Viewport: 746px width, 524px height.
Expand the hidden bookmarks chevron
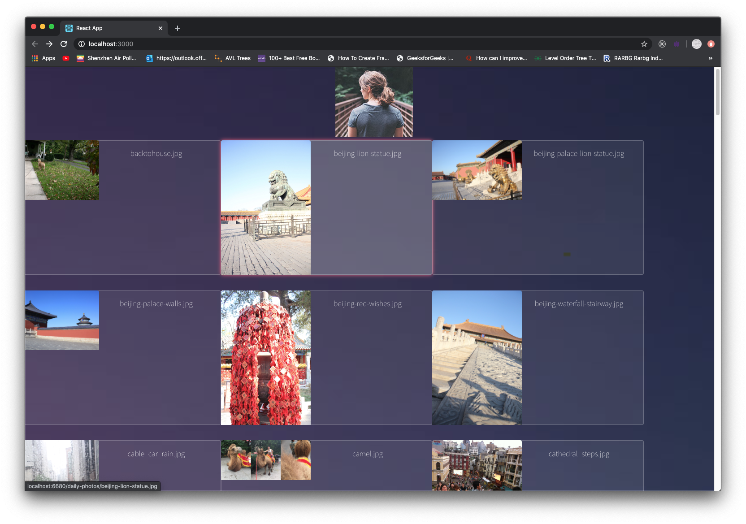[x=710, y=58]
